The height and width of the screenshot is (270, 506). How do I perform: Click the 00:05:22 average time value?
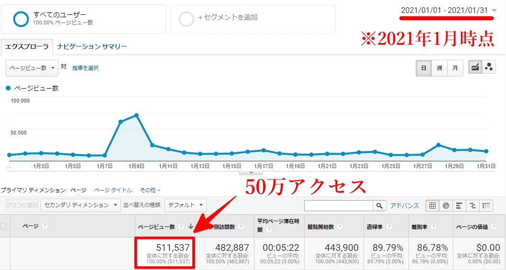pos(281,247)
